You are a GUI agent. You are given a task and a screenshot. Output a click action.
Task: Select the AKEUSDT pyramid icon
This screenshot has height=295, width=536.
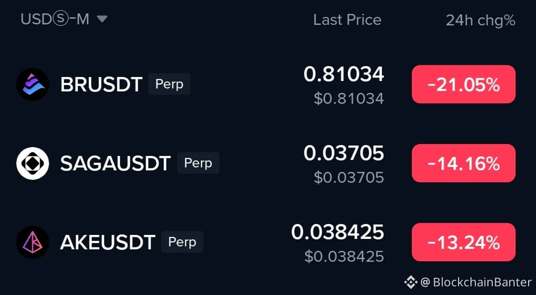pyautogui.click(x=32, y=242)
